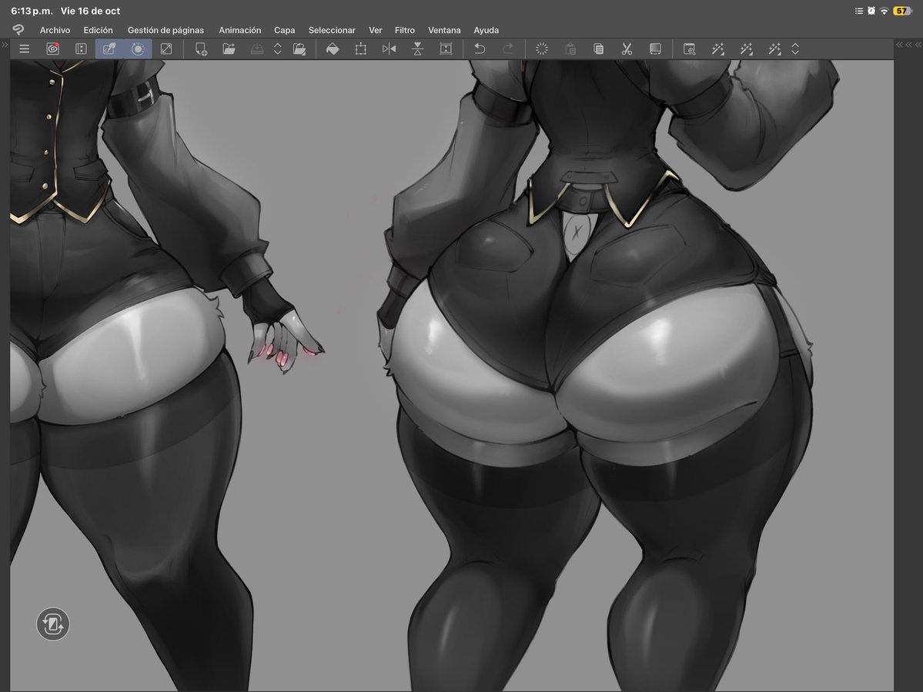Select the Fill paint bucket icon
The image size is (923, 692).
[333, 48]
